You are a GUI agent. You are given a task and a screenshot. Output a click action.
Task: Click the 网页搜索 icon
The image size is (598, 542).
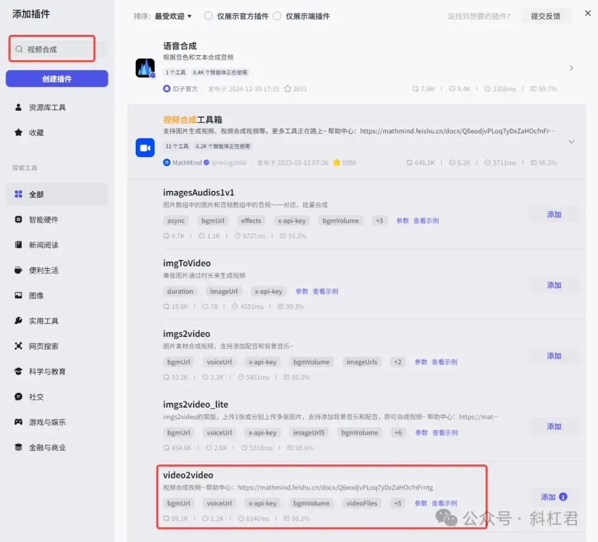click(18, 346)
